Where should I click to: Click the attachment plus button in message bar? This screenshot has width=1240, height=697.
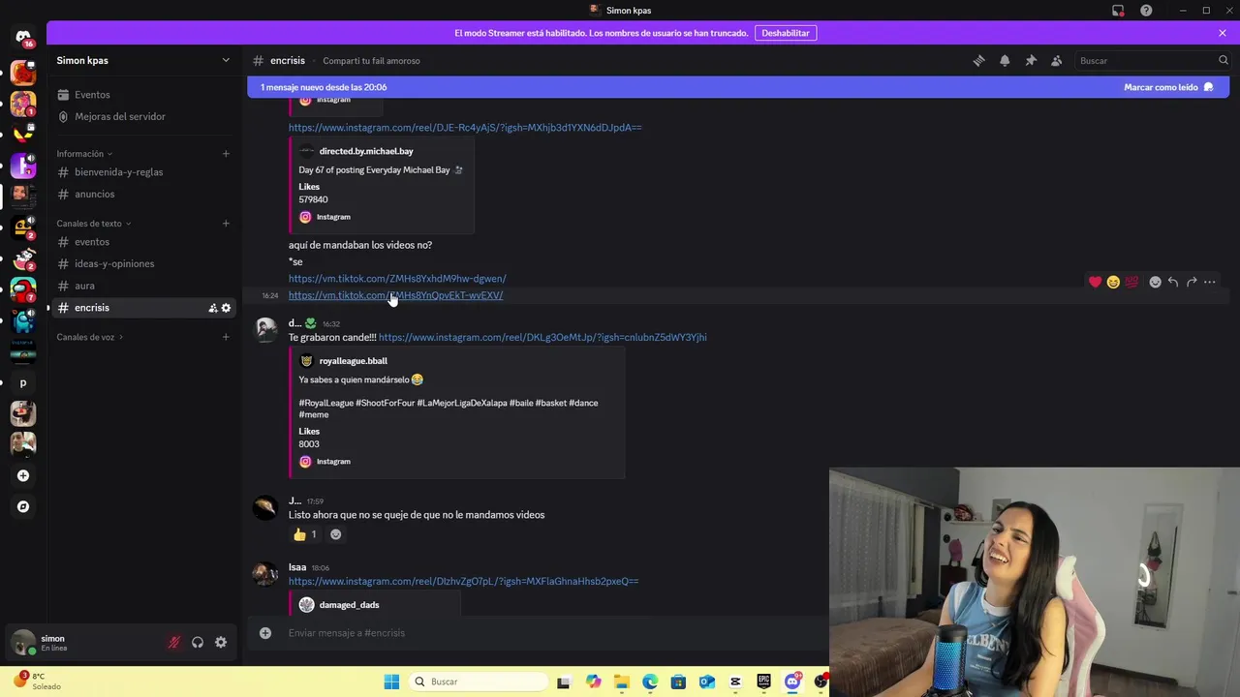coord(264,633)
